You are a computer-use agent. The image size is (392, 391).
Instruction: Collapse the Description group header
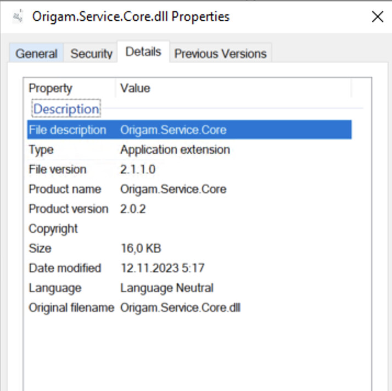click(x=66, y=109)
